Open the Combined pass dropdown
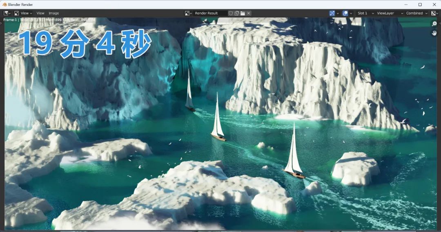Screen dimensions: 441x232 pos(416,13)
